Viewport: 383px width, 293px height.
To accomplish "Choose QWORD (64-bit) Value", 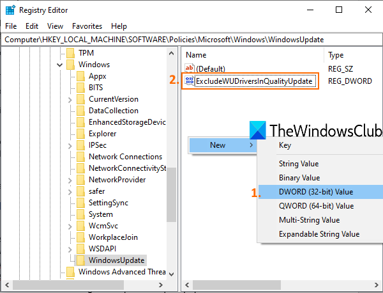I will tap(320, 206).
